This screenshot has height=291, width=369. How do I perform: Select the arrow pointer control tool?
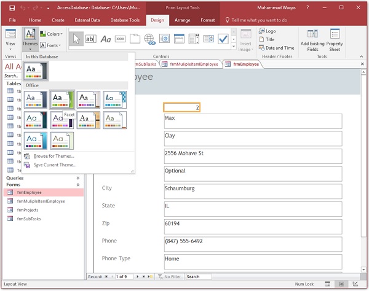pyautogui.click(x=76, y=39)
